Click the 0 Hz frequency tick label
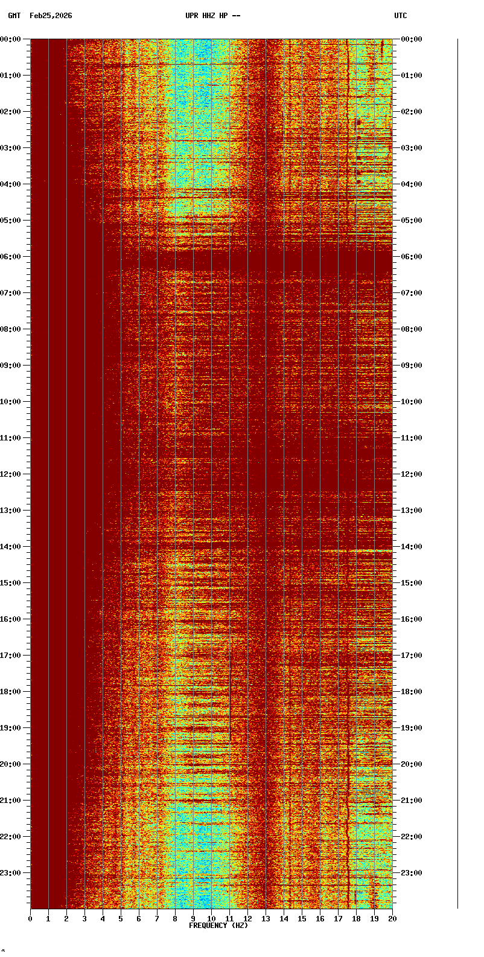The image size is (484, 957). tap(30, 919)
